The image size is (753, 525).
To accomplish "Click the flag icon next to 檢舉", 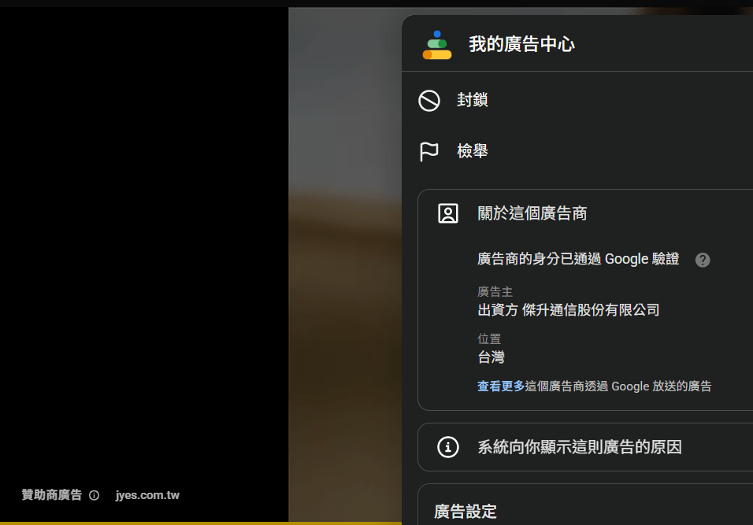I will tap(428, 152).
